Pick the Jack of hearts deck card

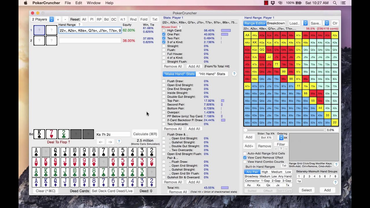click(x=65, y=162)
